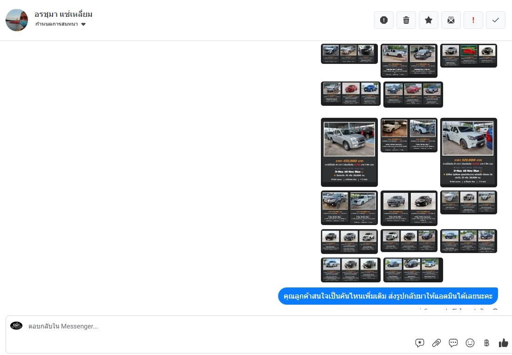Open second-row blue, red, silver trucks image

(413, 95)
